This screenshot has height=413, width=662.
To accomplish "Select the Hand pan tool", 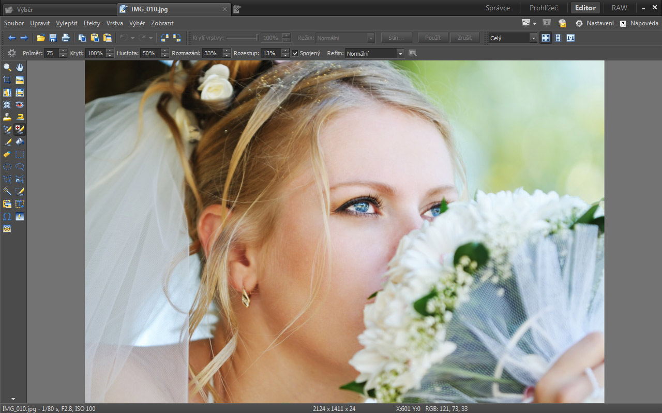I will click(20, 68).
